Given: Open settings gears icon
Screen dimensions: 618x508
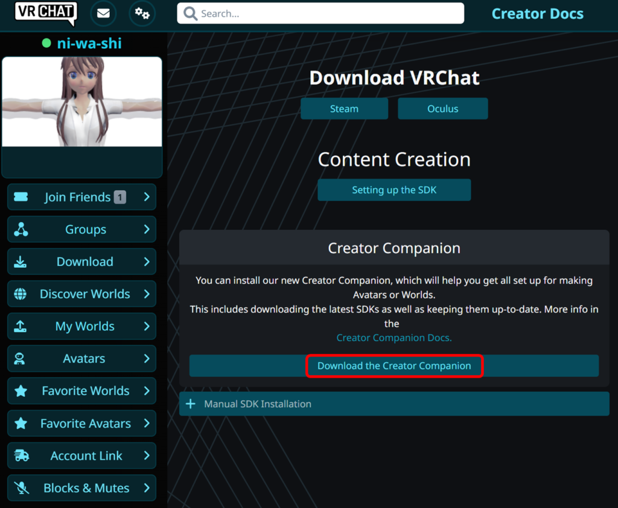Looking at the screenshot, I should 142,13.
